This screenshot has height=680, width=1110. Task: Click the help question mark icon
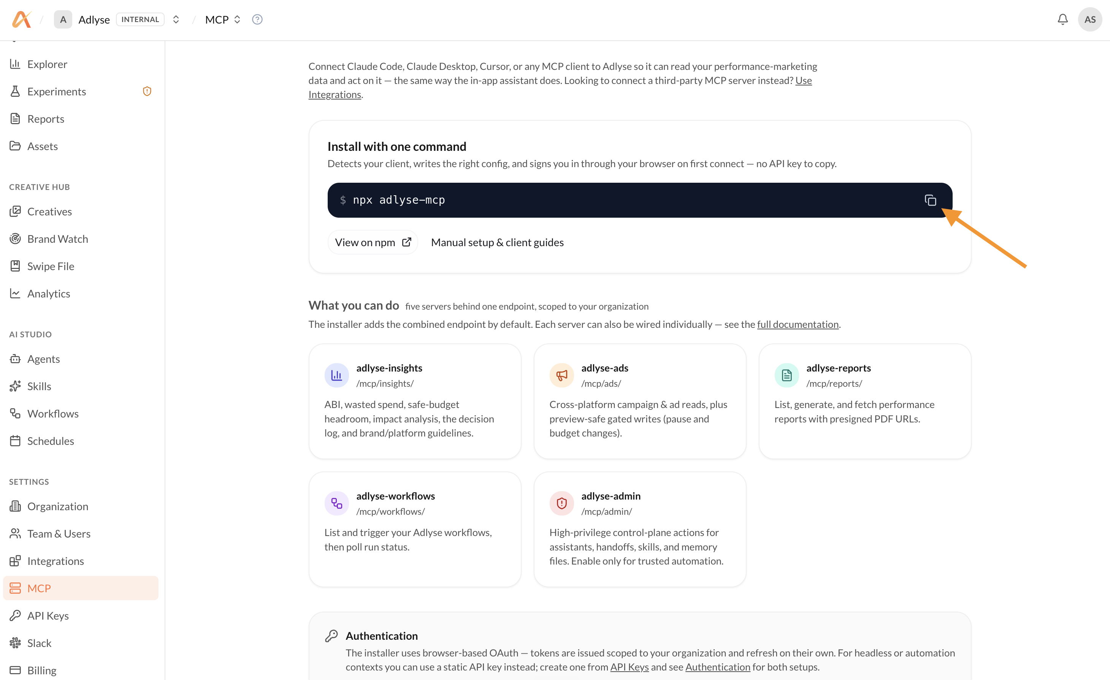(x=257, y=19)
